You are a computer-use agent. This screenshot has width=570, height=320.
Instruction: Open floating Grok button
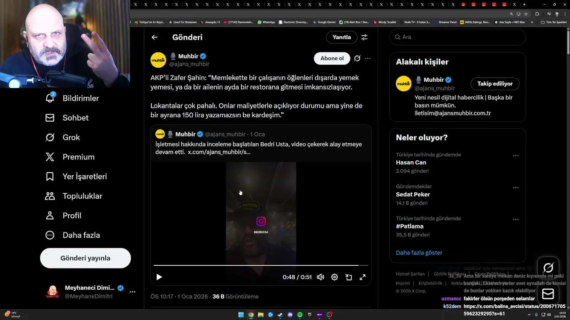(x=548, y=268)
